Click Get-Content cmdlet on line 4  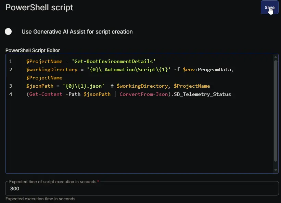point(46,94)
